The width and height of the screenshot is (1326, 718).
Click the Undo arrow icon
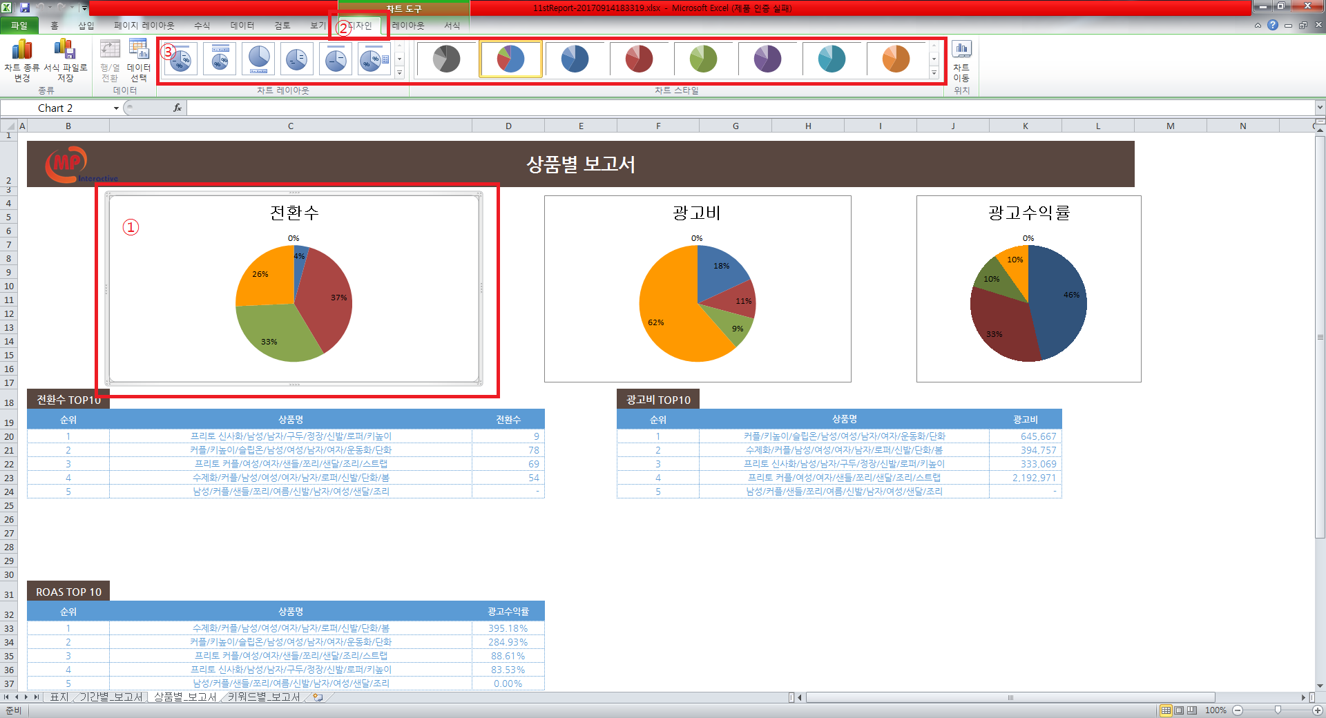41,8
